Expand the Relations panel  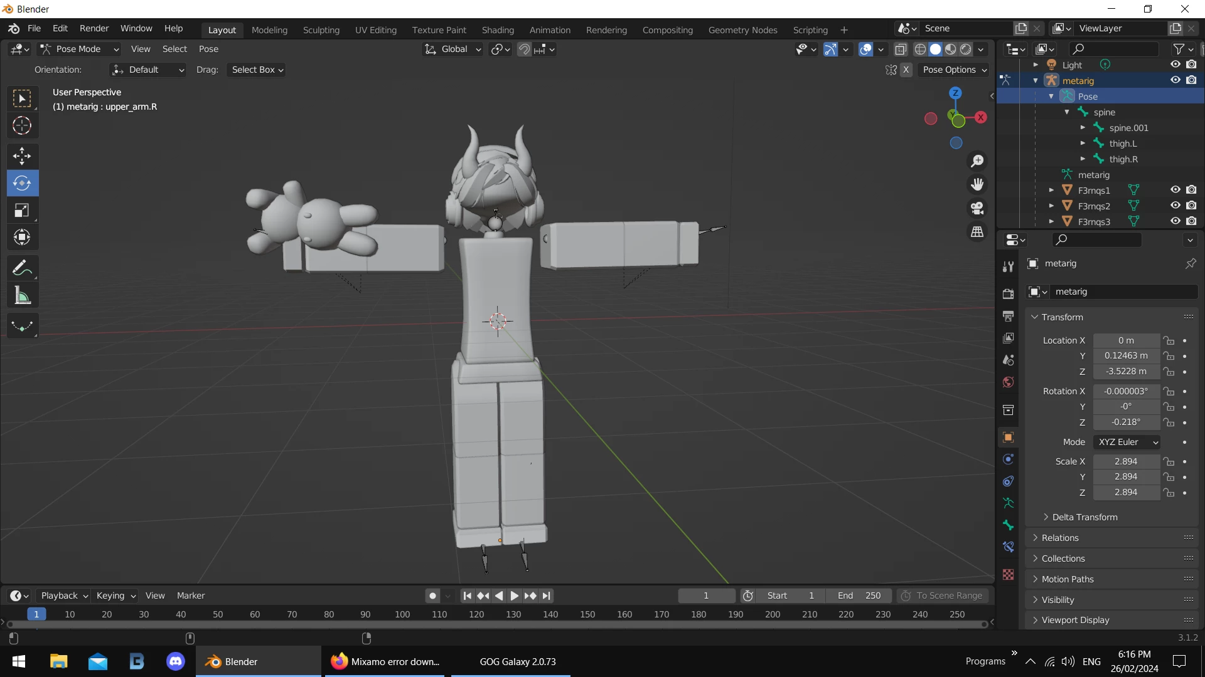click(x=1060, y=538)
